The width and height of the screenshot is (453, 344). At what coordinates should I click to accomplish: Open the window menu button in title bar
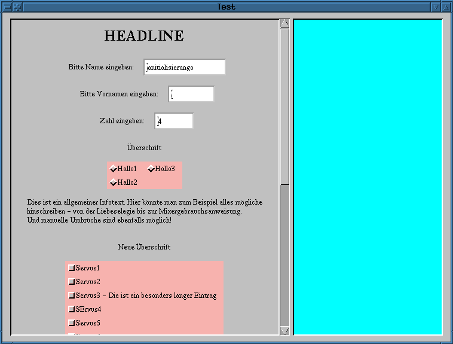[7, 7]
